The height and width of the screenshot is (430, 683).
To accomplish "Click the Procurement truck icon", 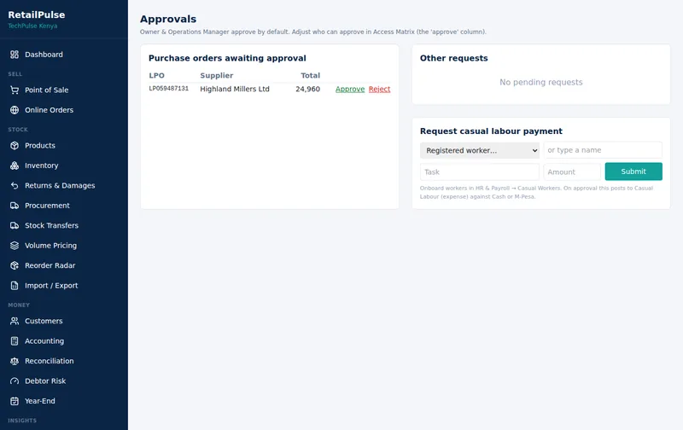I will (15, 206).
